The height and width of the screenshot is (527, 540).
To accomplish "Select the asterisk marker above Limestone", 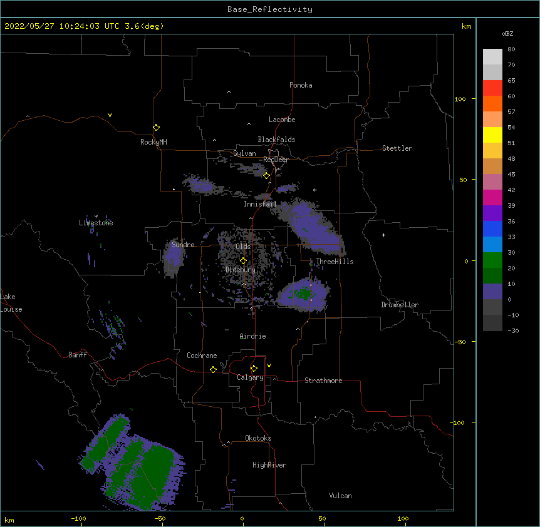I will click(x=96, y=217).
